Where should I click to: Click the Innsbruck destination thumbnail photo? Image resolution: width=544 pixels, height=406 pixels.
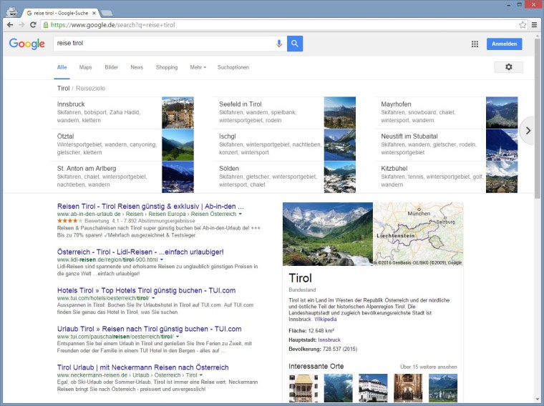[x=178, y=113]
